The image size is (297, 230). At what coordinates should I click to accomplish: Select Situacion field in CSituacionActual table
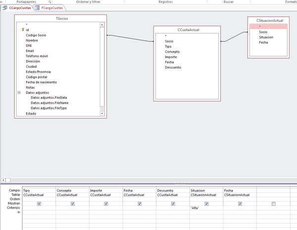pyautogui.click(x=266, y=37)
